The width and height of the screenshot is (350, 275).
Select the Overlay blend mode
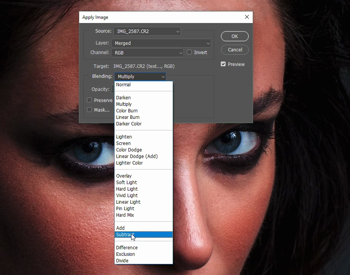click(124, 176)
